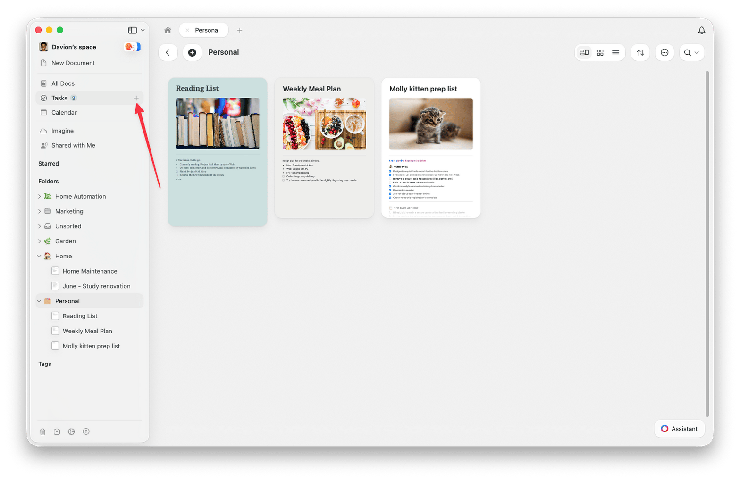
Task: Open Tasks in sidebar
Action: 89,98
